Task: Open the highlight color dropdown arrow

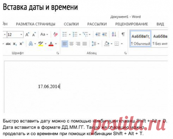Action: 46,44
